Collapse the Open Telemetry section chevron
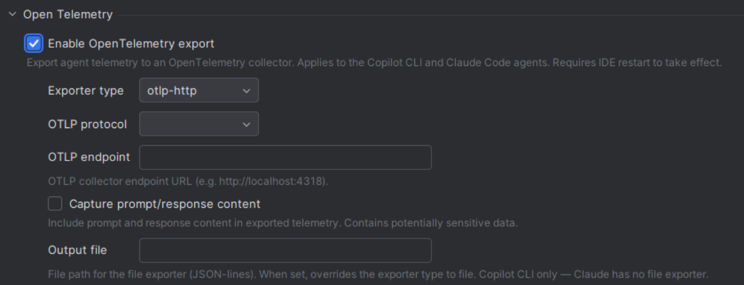The width and height of the screenshot is (744, 285). pyautogui.click(x=12, y=15)
